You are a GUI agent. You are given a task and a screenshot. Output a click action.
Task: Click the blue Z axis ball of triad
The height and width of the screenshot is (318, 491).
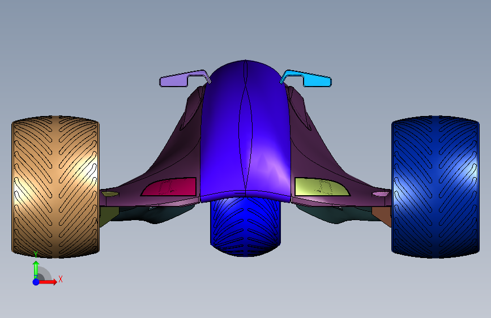[x=36, y=282]
